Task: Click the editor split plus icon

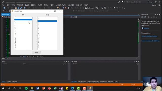Action: coord(139,19)
